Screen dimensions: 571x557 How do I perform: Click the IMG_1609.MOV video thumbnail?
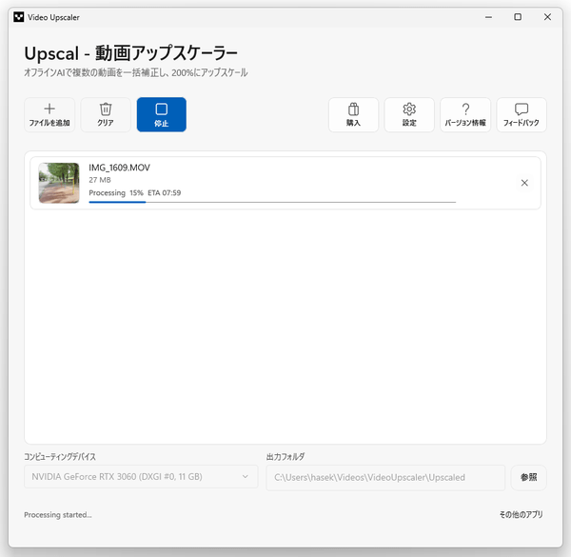[x=59, y=183]
